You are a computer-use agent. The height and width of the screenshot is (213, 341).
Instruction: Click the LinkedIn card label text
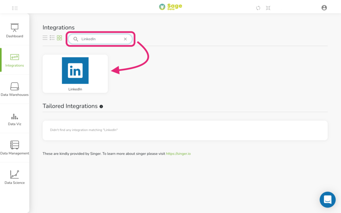(75, 89)
